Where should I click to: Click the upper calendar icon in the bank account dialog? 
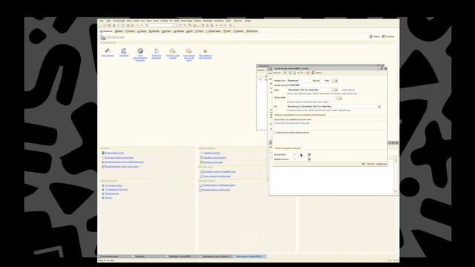tap(309, 155)
